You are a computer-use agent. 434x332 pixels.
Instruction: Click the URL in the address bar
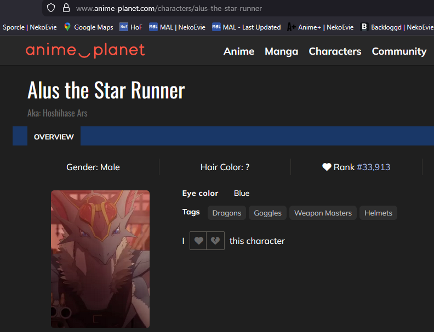[x=169, y=9]
